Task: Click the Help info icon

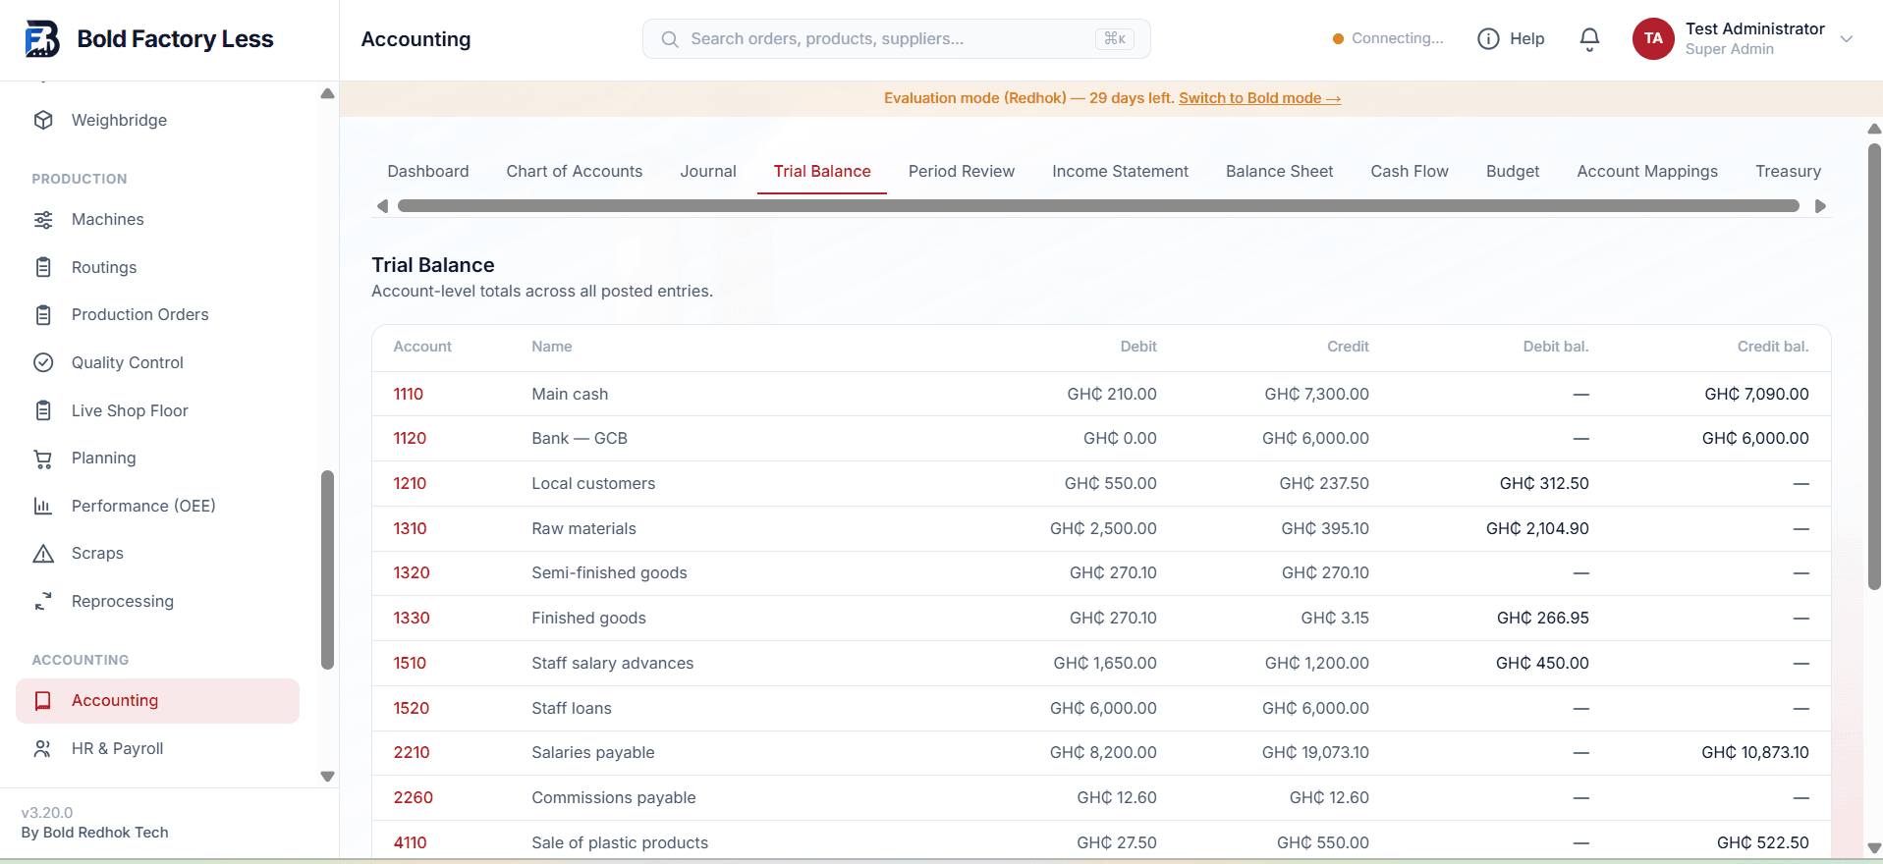Action: tap(1488, 38)
